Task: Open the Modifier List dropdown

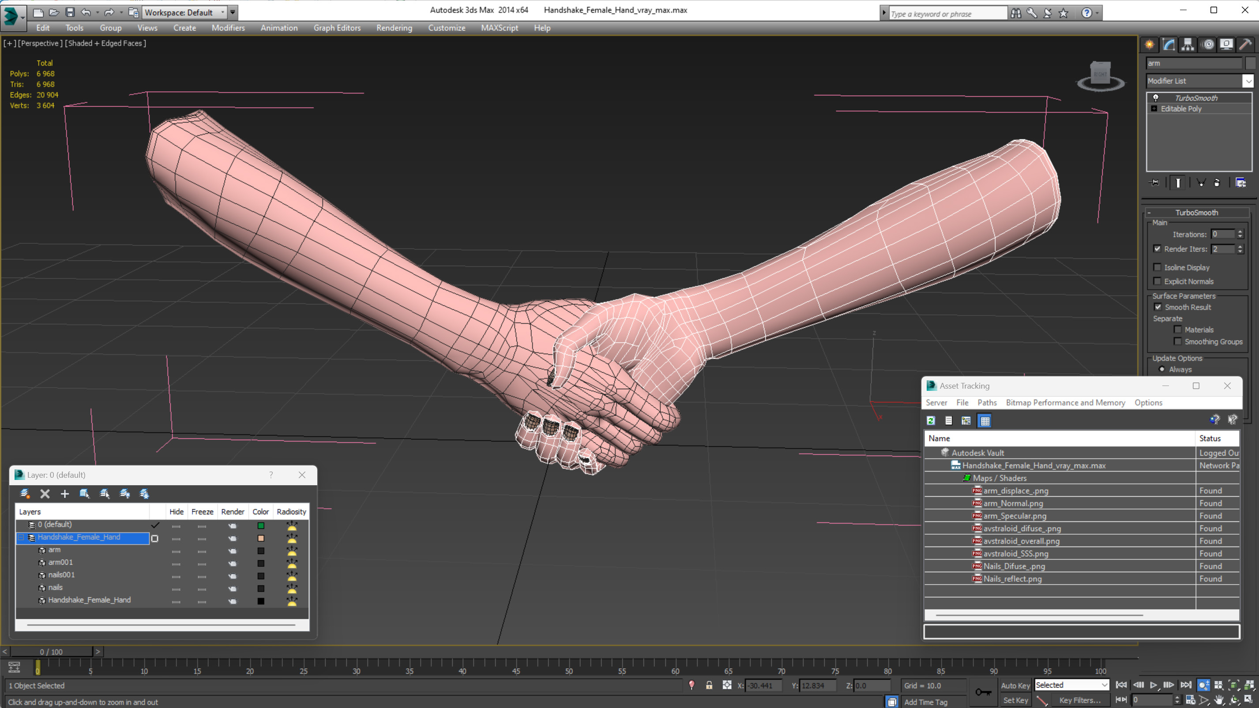Action: coord(1249,81)
